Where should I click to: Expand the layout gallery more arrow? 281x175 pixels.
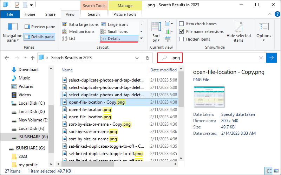coord(142,38)
